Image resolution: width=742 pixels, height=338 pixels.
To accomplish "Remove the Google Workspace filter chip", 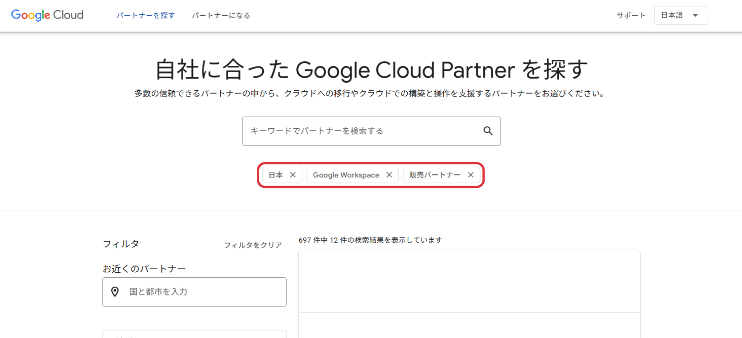I will point(389,175).
